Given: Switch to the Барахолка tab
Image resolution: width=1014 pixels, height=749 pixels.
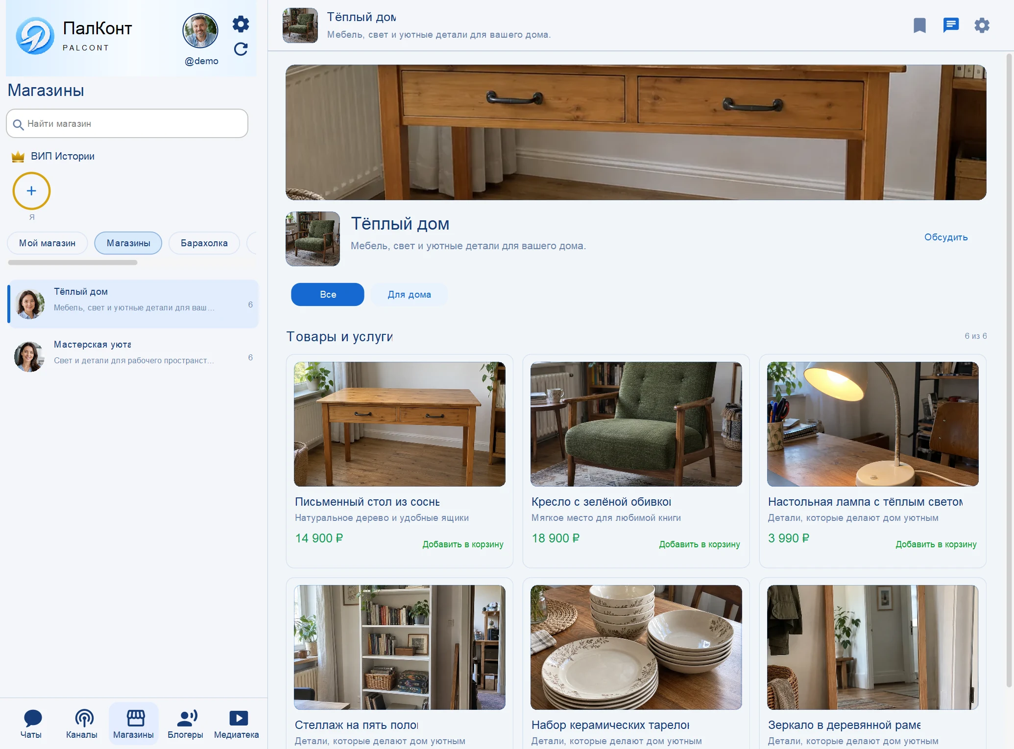Looking at the screenshot, I should tap(204, 243).
